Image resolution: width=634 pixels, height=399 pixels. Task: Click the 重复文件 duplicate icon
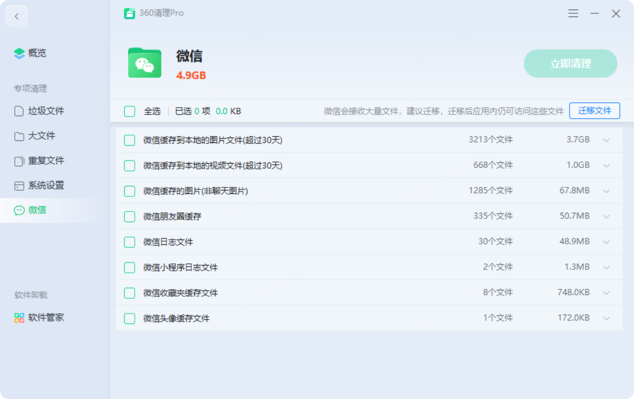click(x=19, y=161)
